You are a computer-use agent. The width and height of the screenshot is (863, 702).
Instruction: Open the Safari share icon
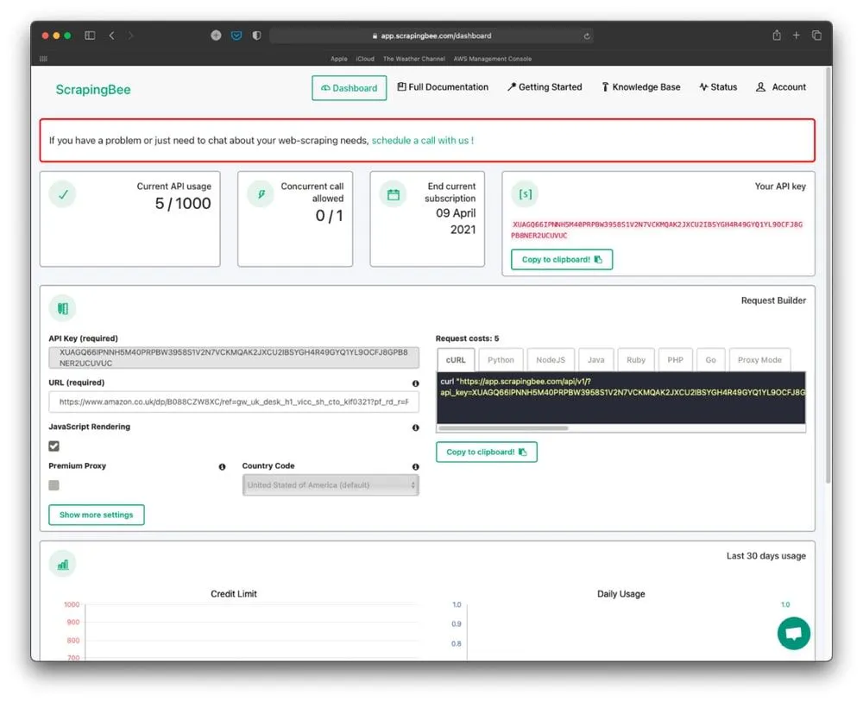coord(777,35)
